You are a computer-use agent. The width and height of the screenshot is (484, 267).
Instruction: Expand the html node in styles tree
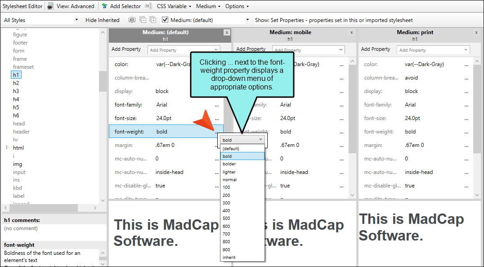7,148
